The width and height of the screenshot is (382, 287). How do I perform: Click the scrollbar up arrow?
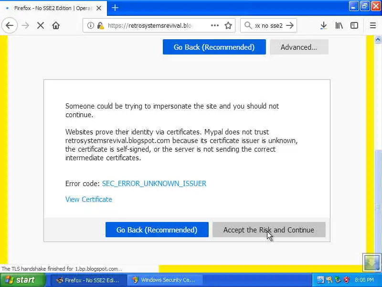tap(378, 39)
